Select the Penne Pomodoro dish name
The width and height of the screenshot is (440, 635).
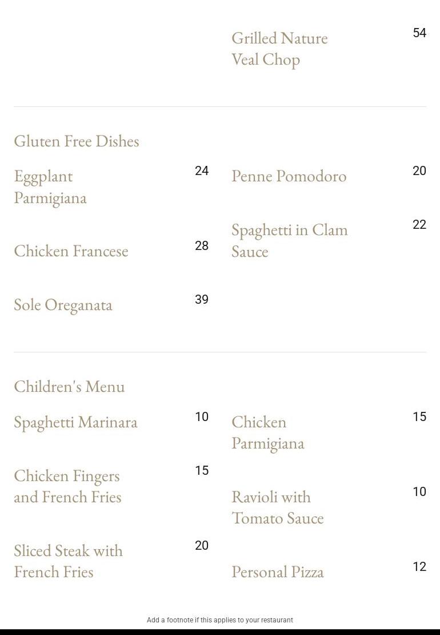point(289,176)
